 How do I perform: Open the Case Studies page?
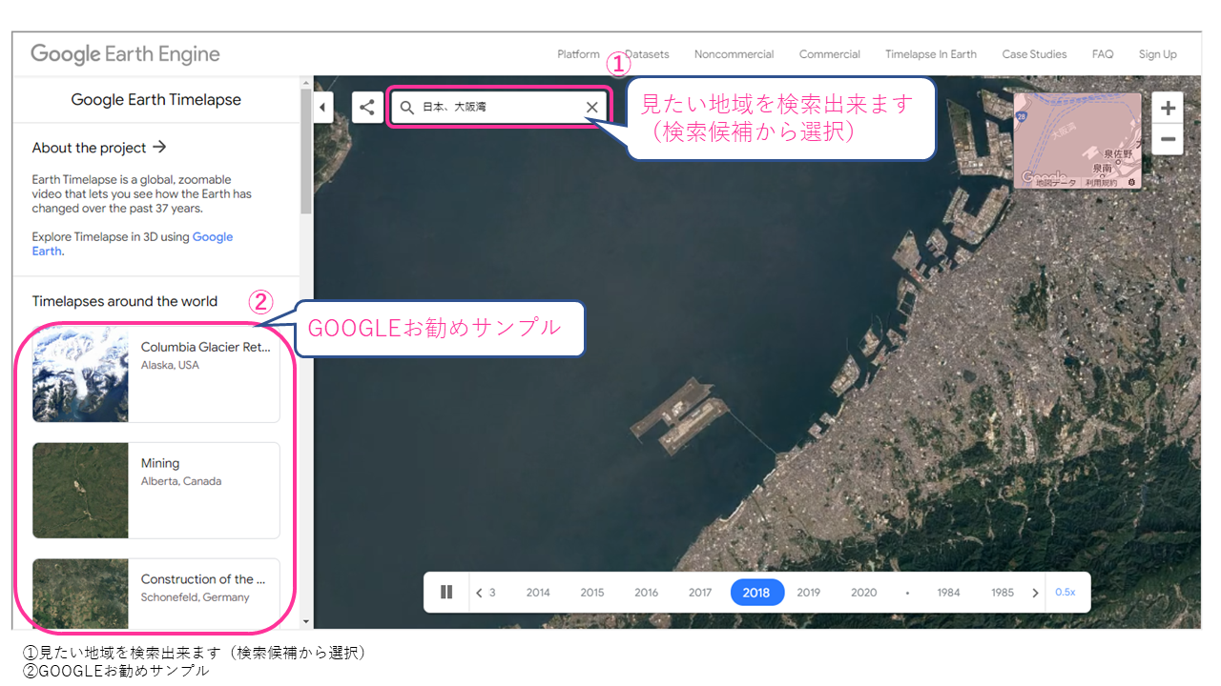[1035, 54]
